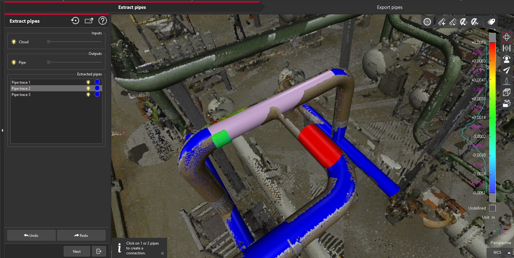Select the add measurement ruler-plus tool

click(442, 22)
